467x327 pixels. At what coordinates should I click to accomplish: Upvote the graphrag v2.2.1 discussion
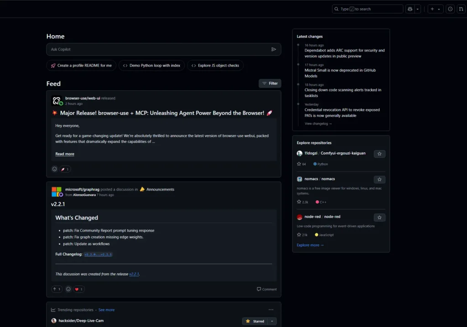coord(57,289)
